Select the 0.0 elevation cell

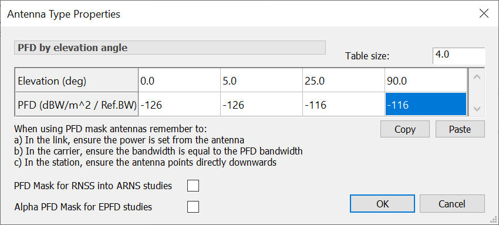click(179, 80)
